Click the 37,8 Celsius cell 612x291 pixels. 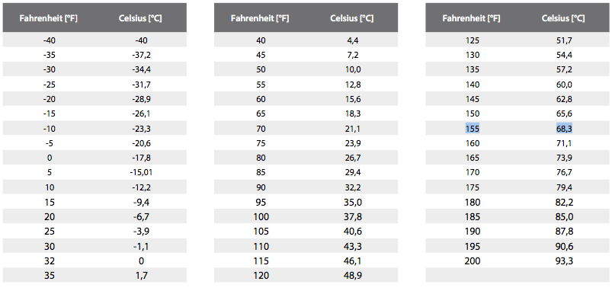353,217
